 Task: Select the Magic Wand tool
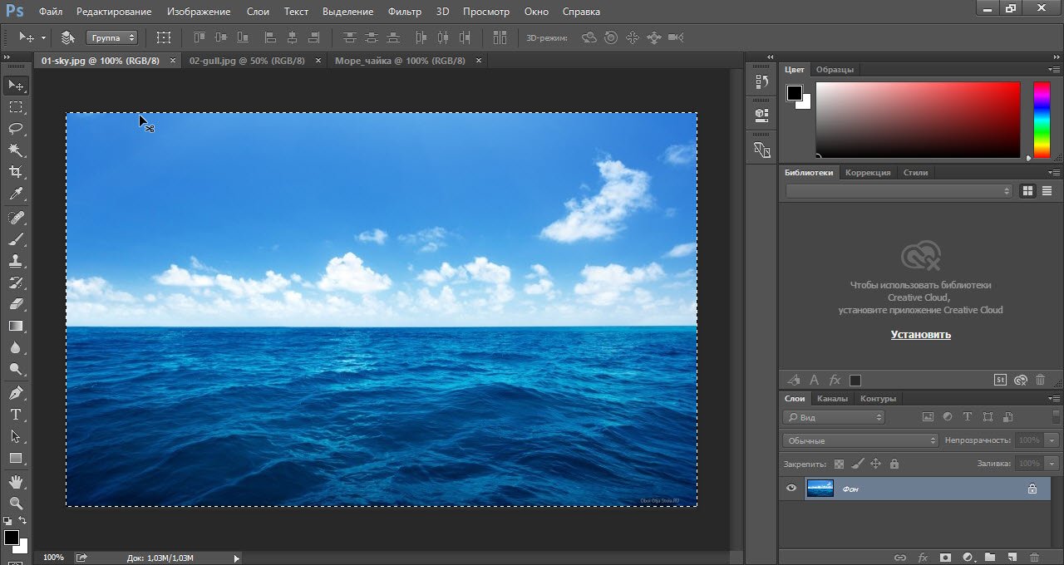click(x=16, y=150)
